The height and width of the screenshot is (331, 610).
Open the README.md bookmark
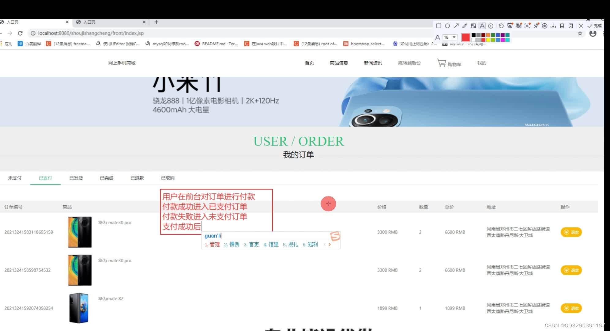[x=216, y=44]
